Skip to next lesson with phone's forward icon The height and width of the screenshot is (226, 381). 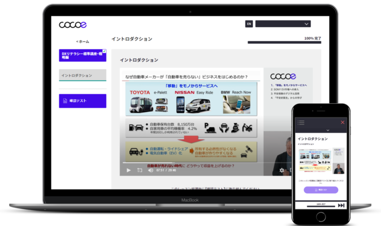[x=341, y=205]
